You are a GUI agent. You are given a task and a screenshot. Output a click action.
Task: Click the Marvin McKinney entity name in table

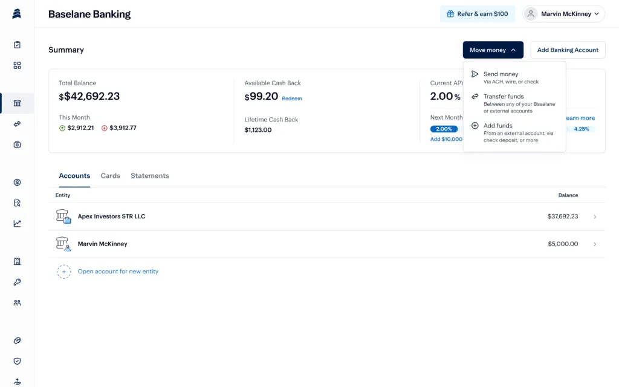(x=102, y=244)
